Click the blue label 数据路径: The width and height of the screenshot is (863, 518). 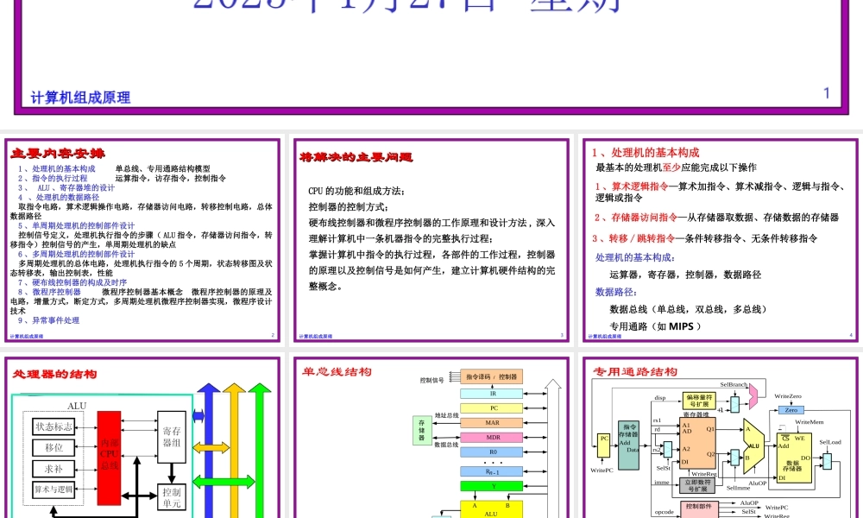[x=616, y=292]
